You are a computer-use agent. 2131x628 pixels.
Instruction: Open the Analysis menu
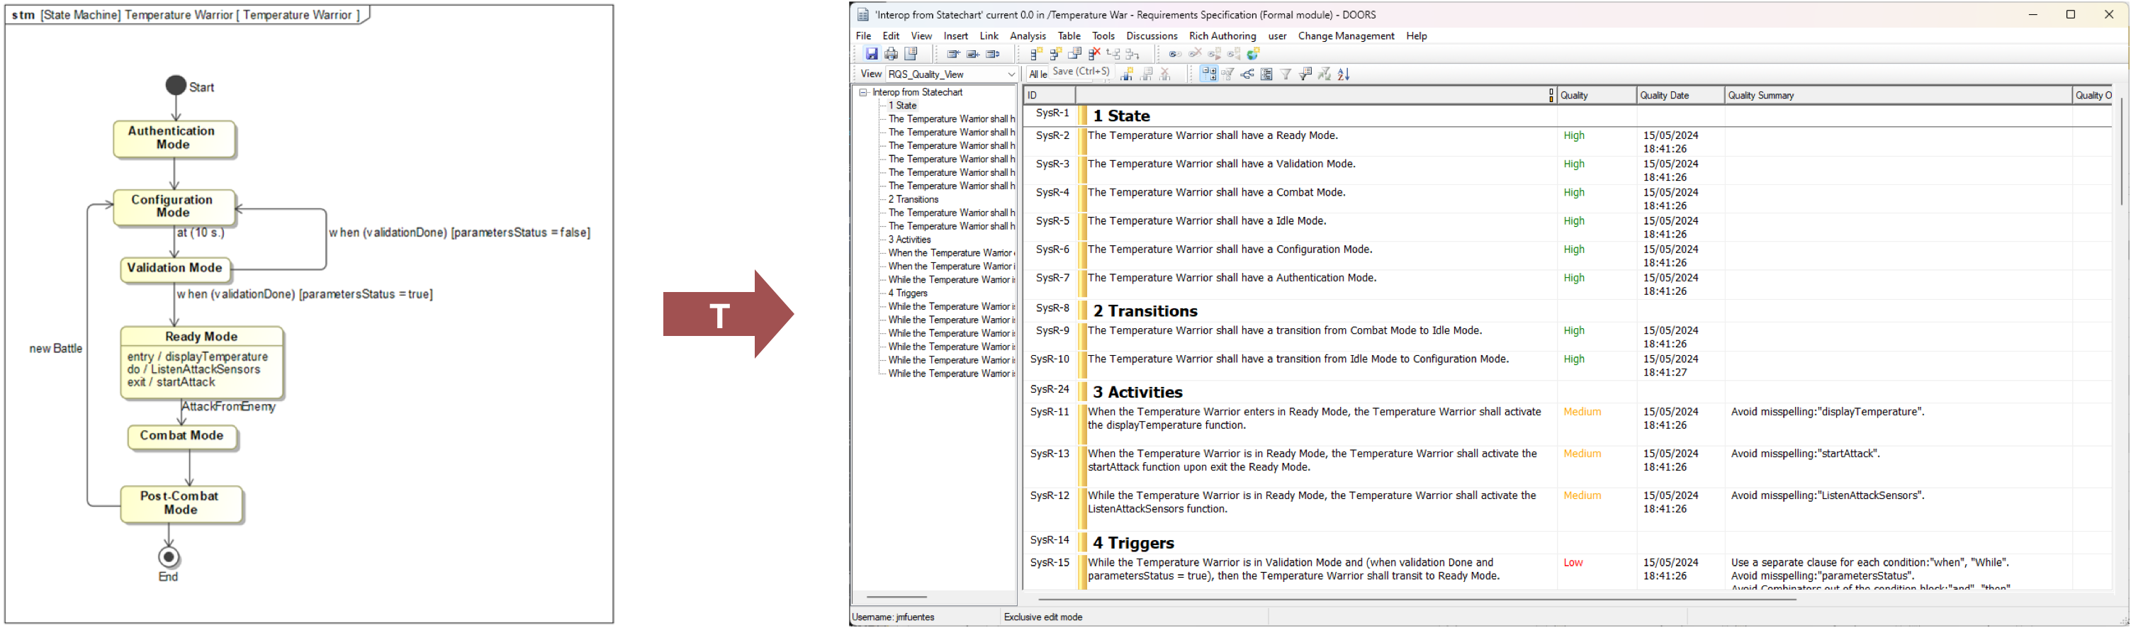click(1028, 36)
